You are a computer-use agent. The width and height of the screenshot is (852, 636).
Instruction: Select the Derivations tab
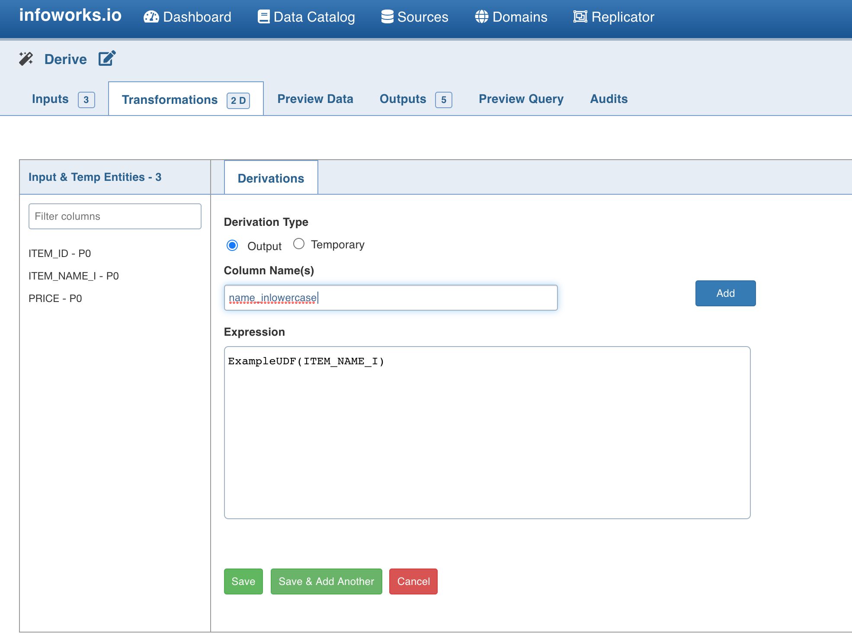(x=271, y=178)
